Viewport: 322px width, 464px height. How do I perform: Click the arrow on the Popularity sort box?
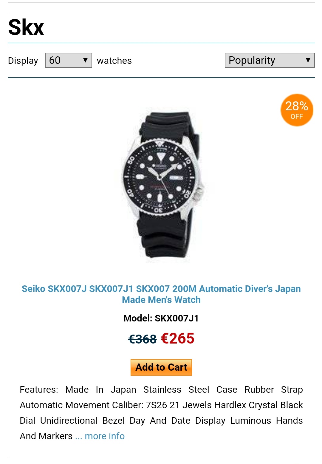[x=308, y=60]
